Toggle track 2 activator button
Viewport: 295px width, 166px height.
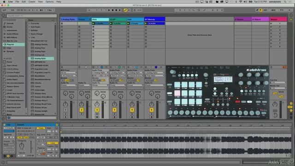pyautogui.click(x=82, y=110)
